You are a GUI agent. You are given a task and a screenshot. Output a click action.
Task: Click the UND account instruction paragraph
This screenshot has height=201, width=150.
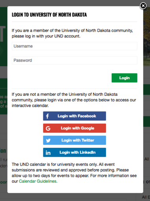(72, 33)
